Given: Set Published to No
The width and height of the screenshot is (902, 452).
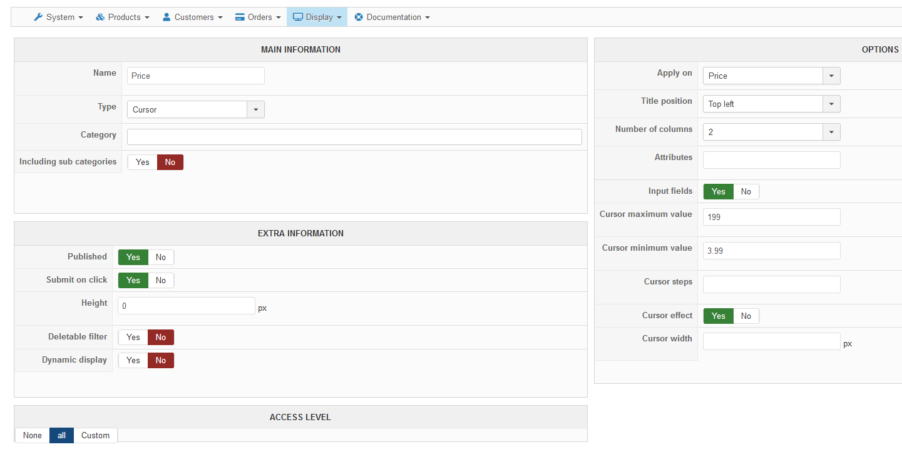Looking at the screenshot, I should point(161,258).
